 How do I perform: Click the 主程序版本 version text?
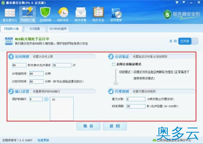tap(17, 140)
